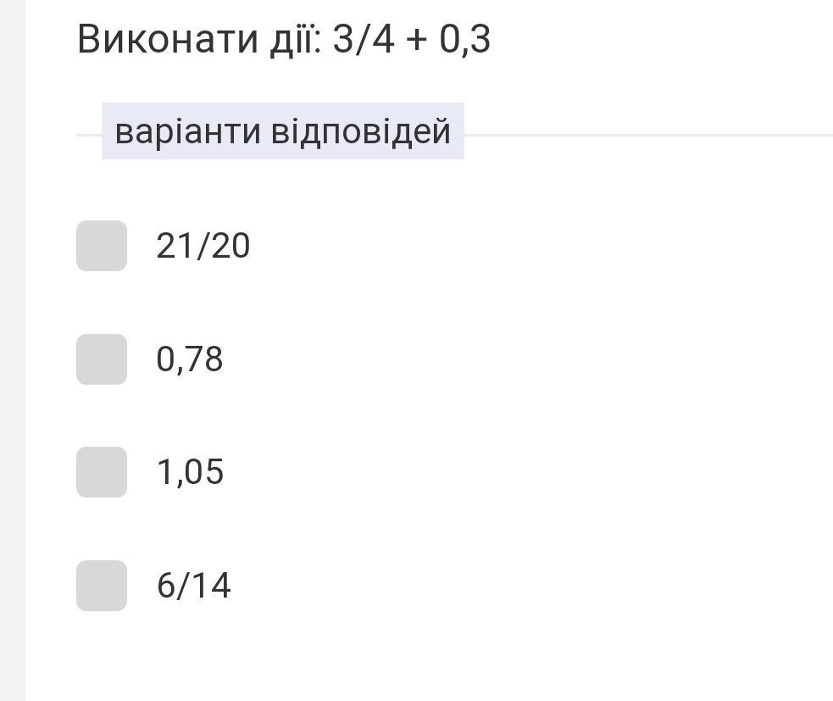Check the box for answer 21/20

tap(102, 246)
